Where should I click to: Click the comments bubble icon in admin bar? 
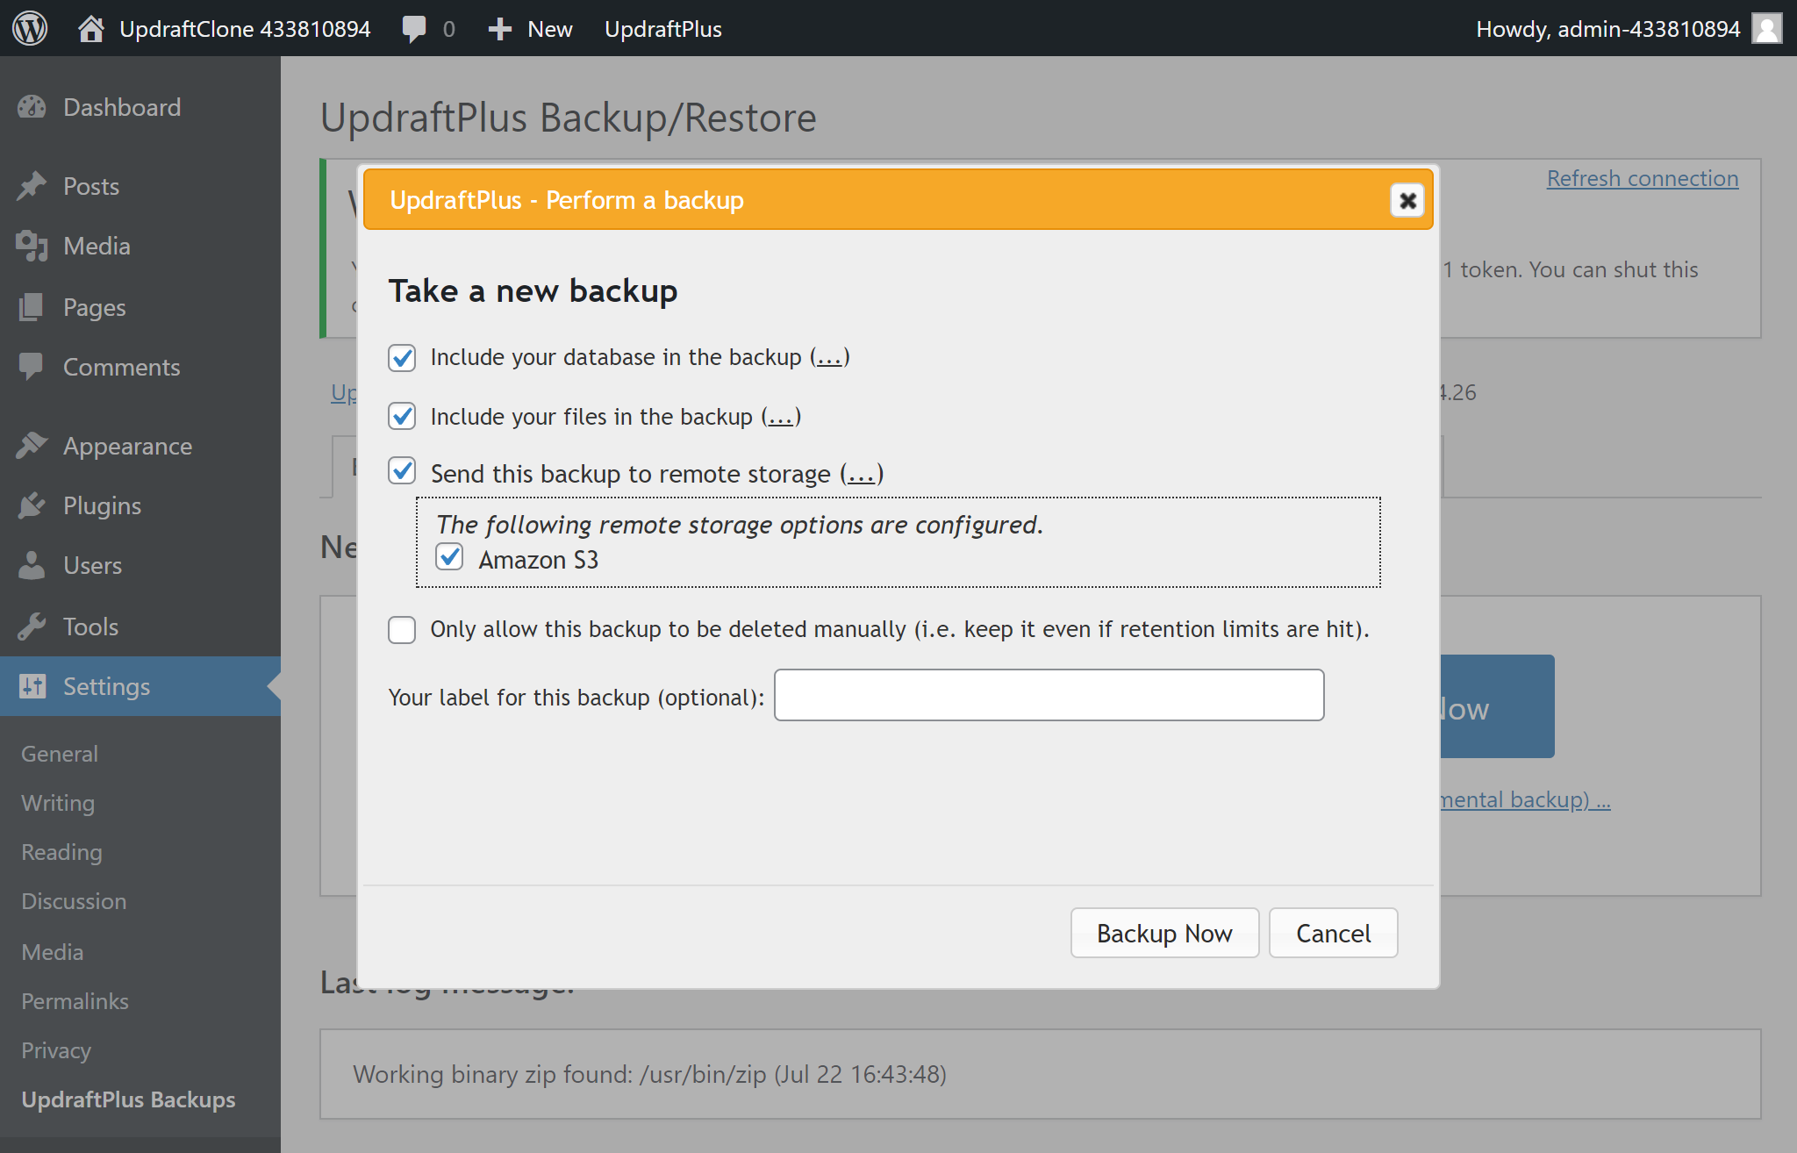(x=413, y=29)
